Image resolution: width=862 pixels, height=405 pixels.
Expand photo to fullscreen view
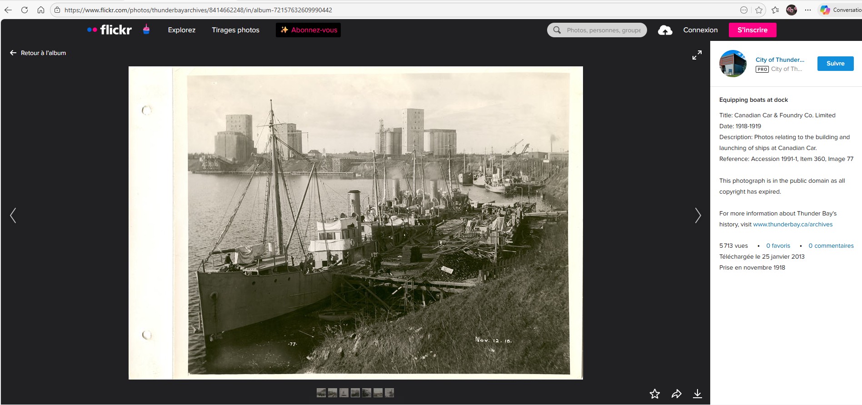[697, 55]
